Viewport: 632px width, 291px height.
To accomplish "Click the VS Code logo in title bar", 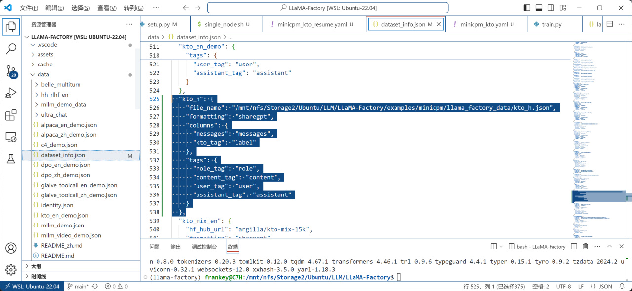I will point(8,8).
